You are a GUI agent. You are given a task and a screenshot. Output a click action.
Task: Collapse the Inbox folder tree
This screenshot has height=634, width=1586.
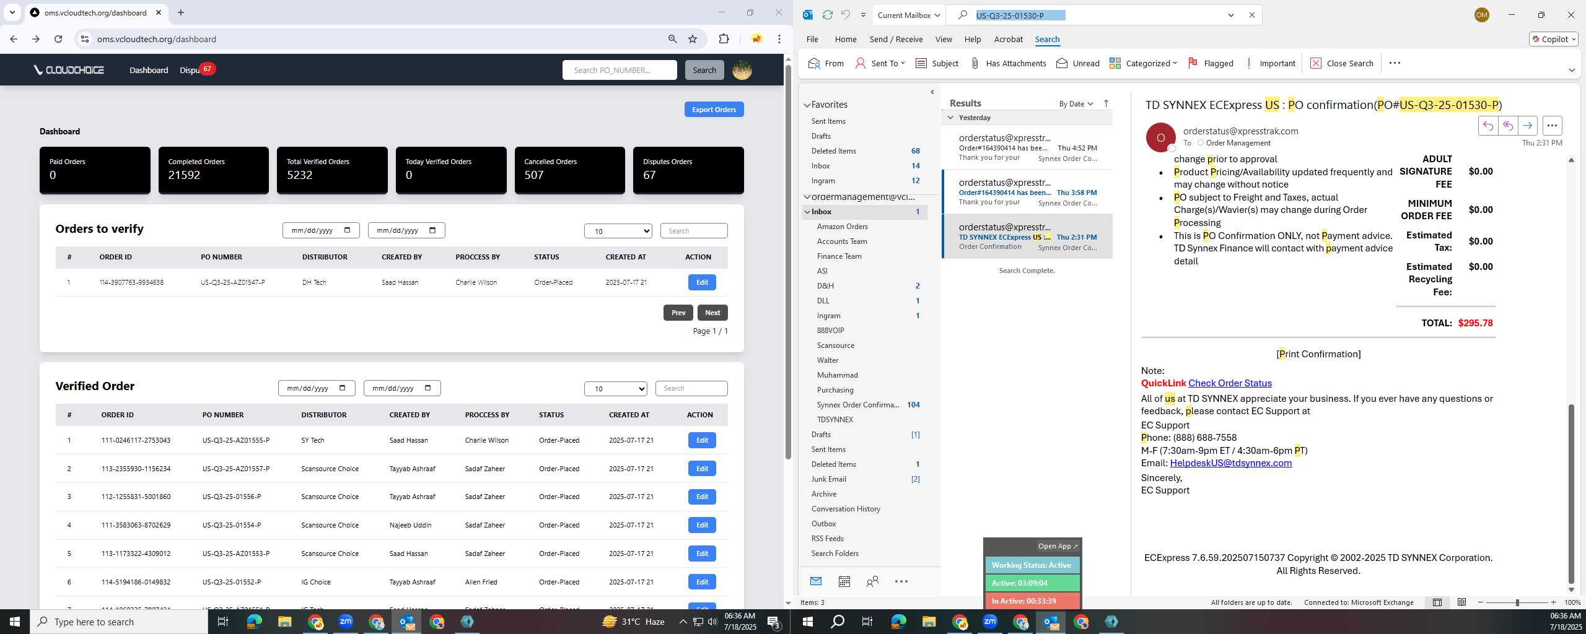point(807,212)
